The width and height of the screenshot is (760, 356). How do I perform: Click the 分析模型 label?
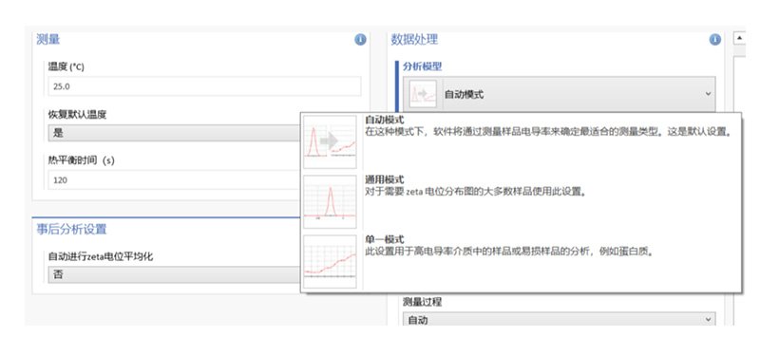click(x=422, y=66)
